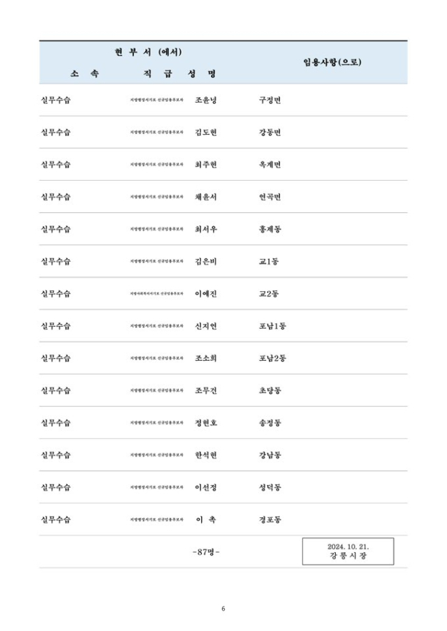
Task: Click the page number 6 footer
Action: pyautogui.click(x=223, y=609)
